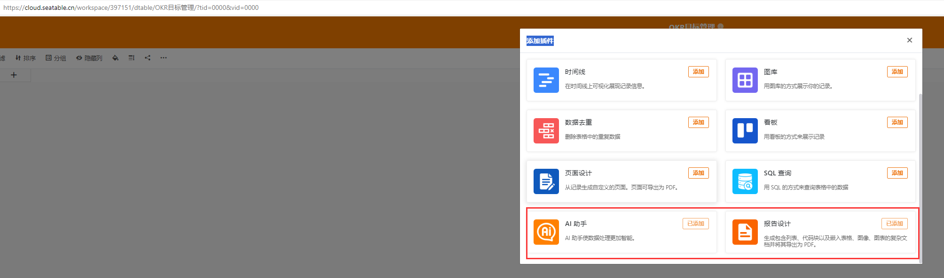Click 已添加 button for AI 助手
Screen dimensions: 944x278
695,224
